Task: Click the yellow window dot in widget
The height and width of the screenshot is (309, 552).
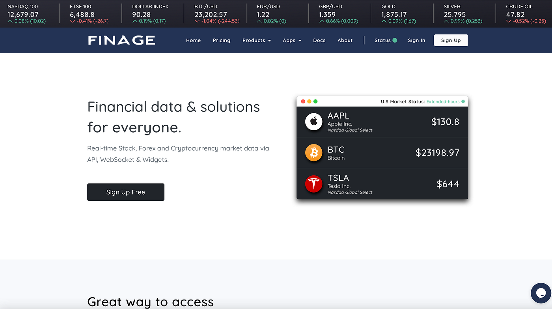Action: 309,101
